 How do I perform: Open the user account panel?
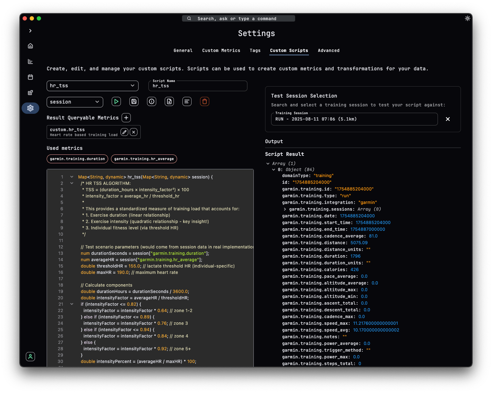click(30, 357)
